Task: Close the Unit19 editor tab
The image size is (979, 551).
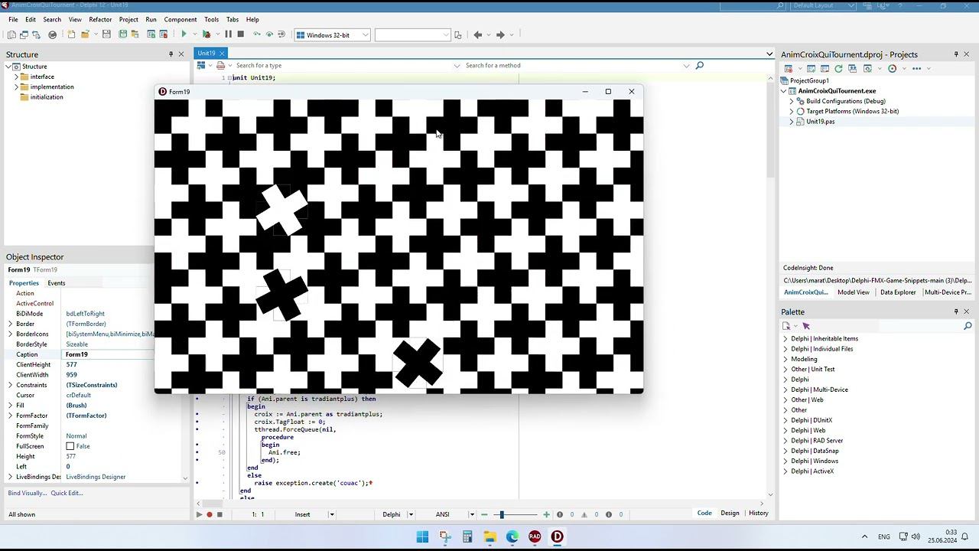Action: (x=222, y=54)
